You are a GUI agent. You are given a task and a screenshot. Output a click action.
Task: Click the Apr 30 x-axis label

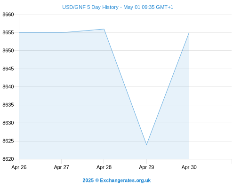[189, 167]
